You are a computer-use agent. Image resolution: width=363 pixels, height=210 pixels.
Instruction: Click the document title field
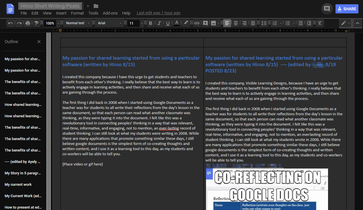coord(51,6)
